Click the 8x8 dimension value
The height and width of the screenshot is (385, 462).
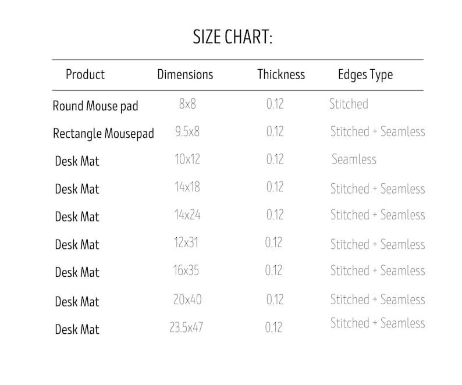[187, 104]
